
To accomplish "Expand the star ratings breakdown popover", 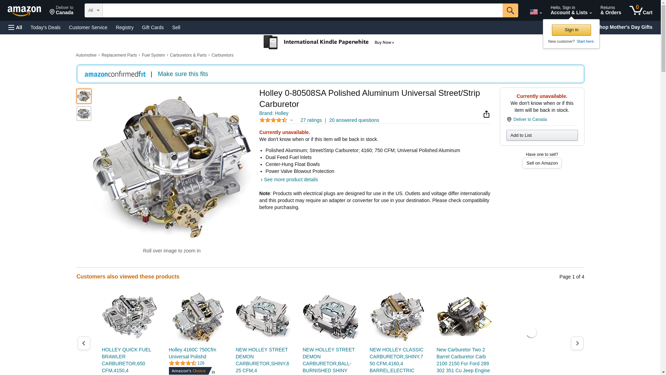I will [x=291, y=120].
